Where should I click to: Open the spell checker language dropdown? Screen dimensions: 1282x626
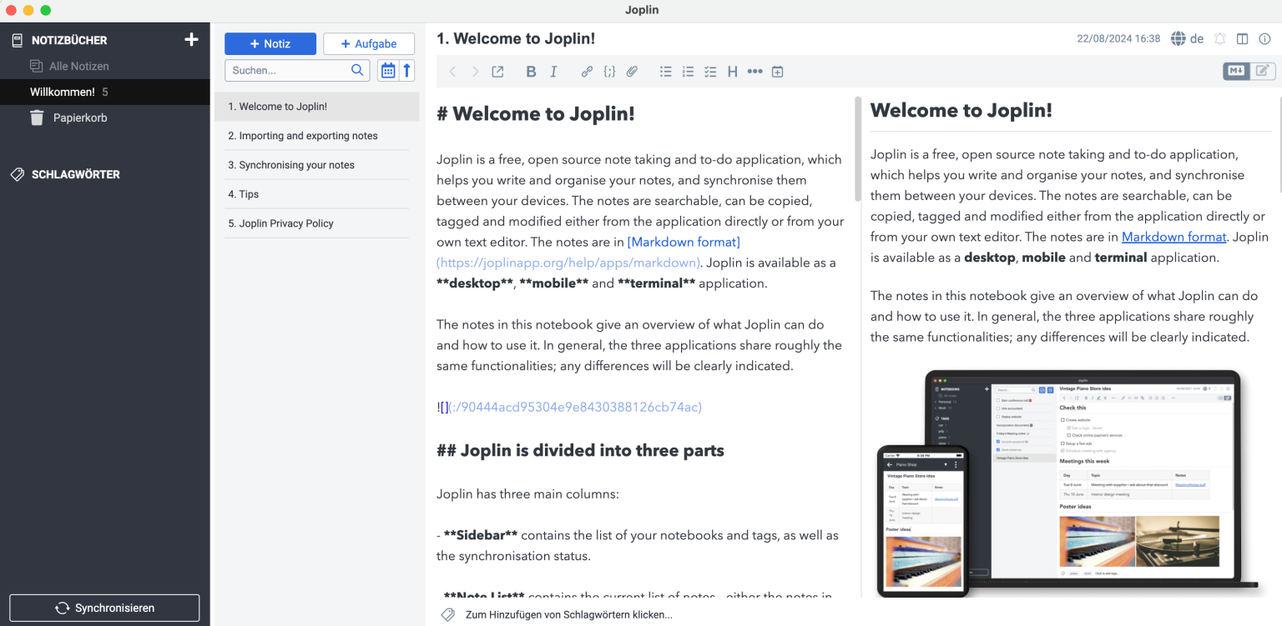pos(1187,39)
